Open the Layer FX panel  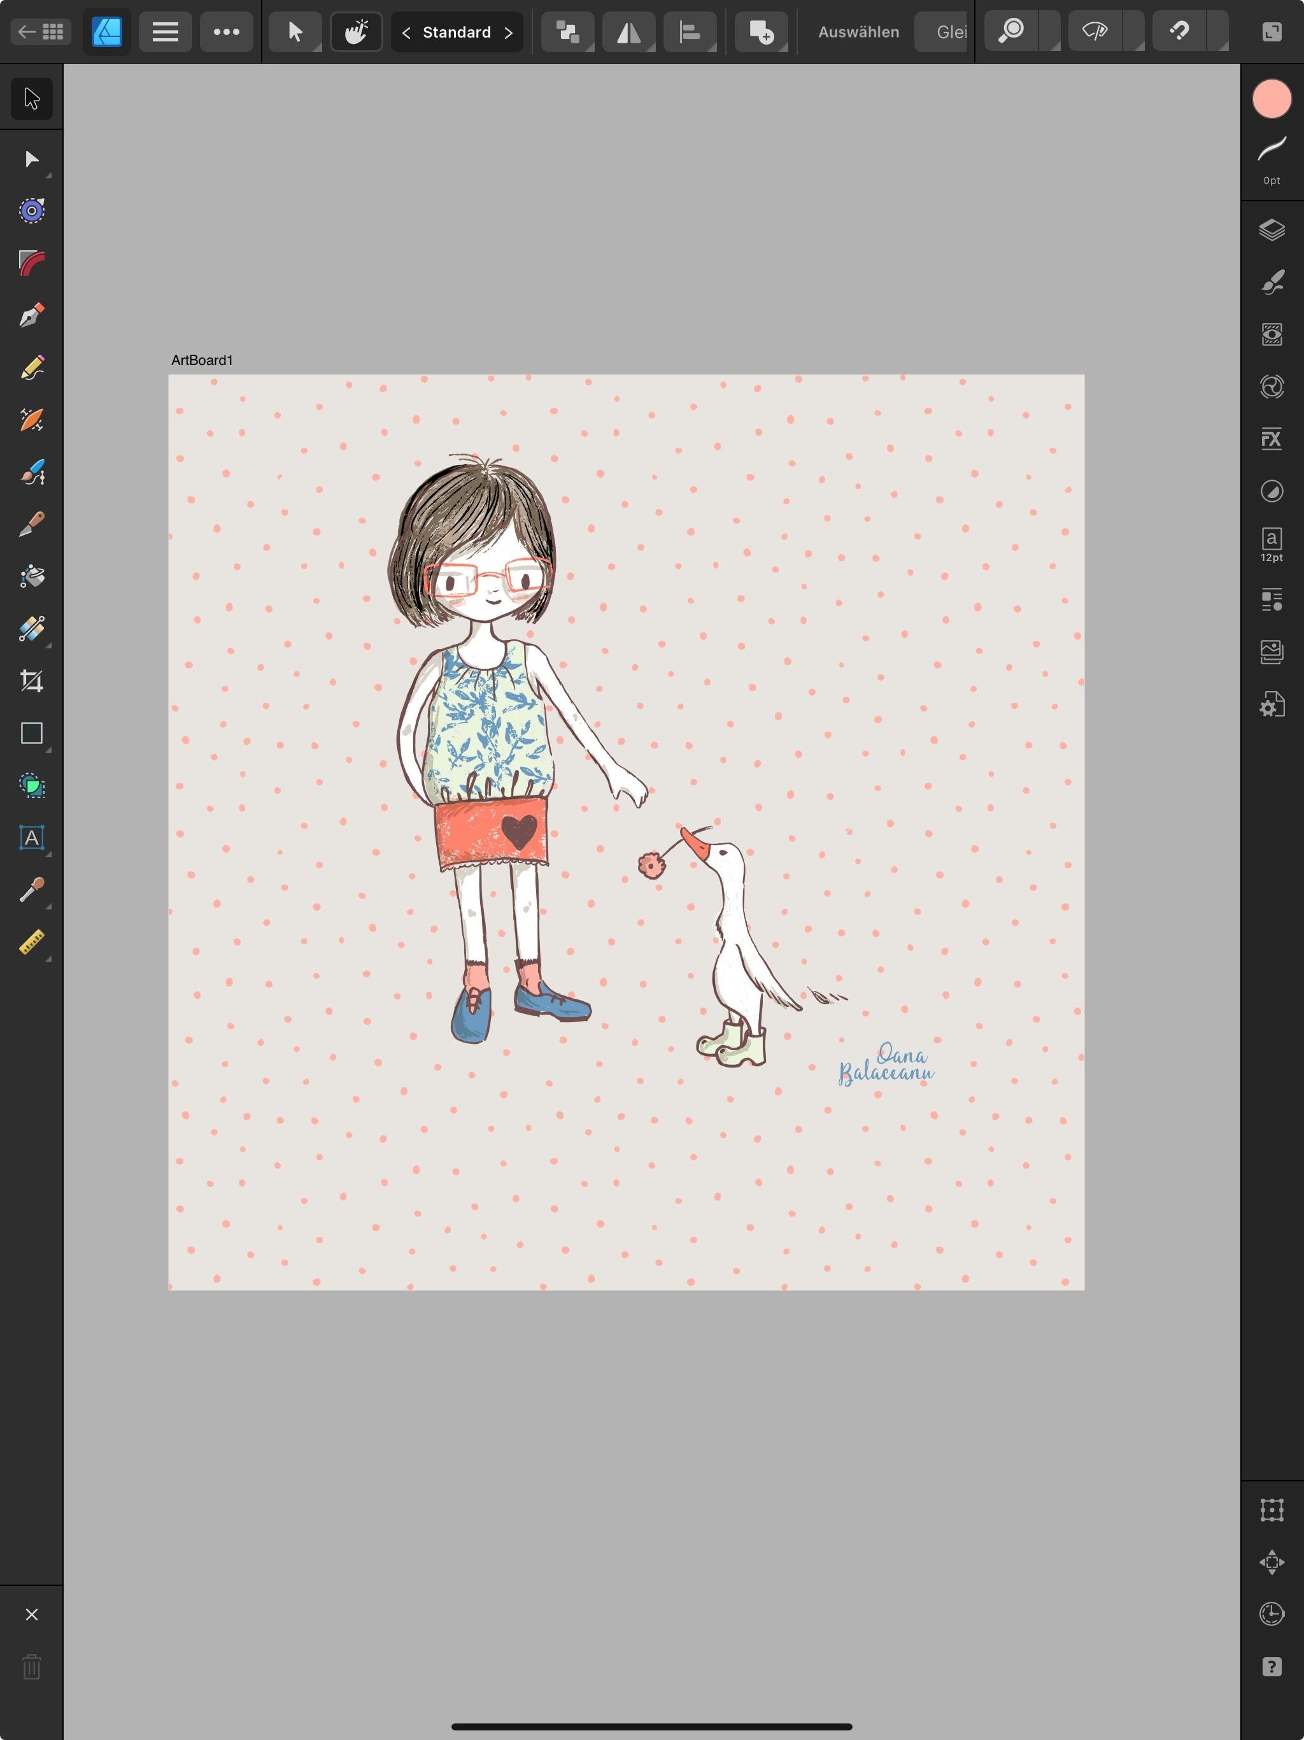[x=1272, y=439]
